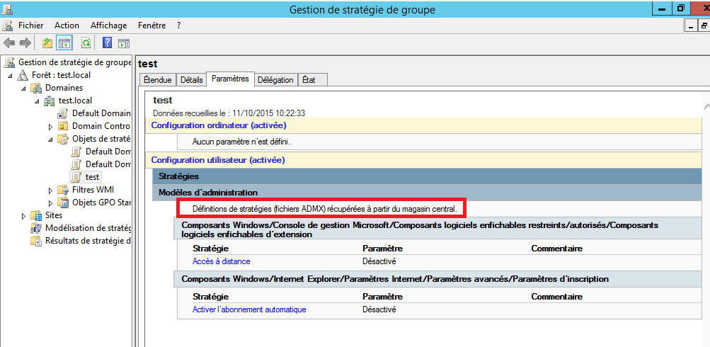Click the Refresh toolbar icon

click(86, 43)
